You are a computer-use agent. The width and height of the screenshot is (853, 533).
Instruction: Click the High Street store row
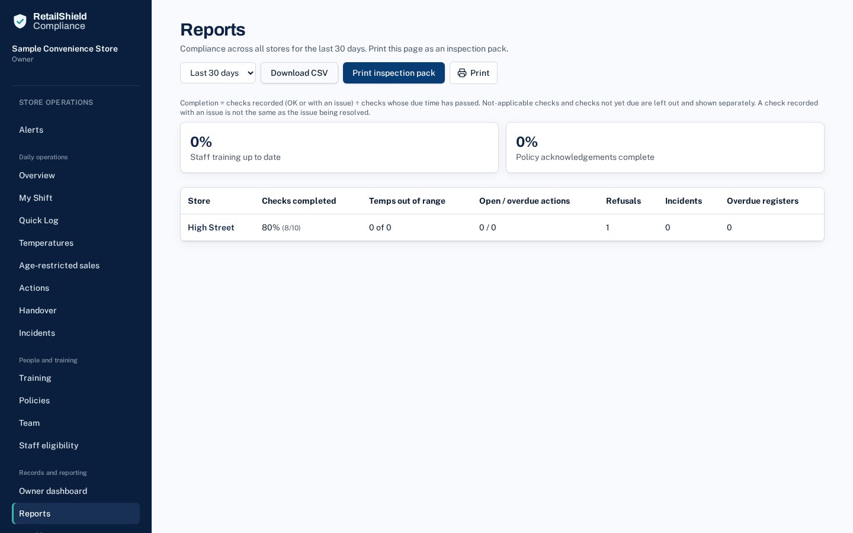click(502, 227)
